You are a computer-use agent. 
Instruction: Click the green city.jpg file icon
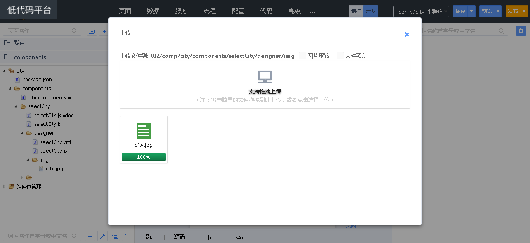pos(144,131)
